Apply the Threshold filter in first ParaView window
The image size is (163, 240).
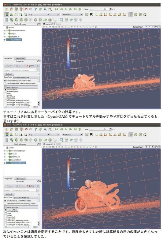tap(26, 20)
